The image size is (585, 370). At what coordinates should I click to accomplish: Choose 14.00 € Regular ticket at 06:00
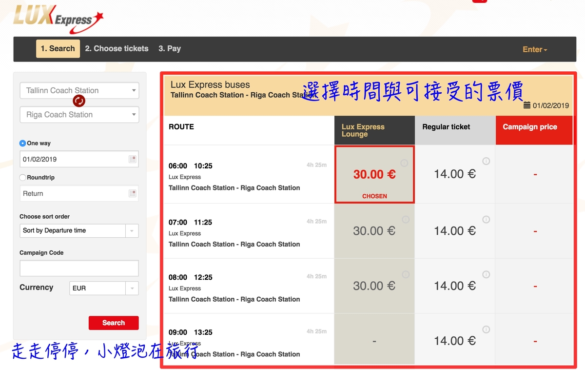click(x=455, y=174)
